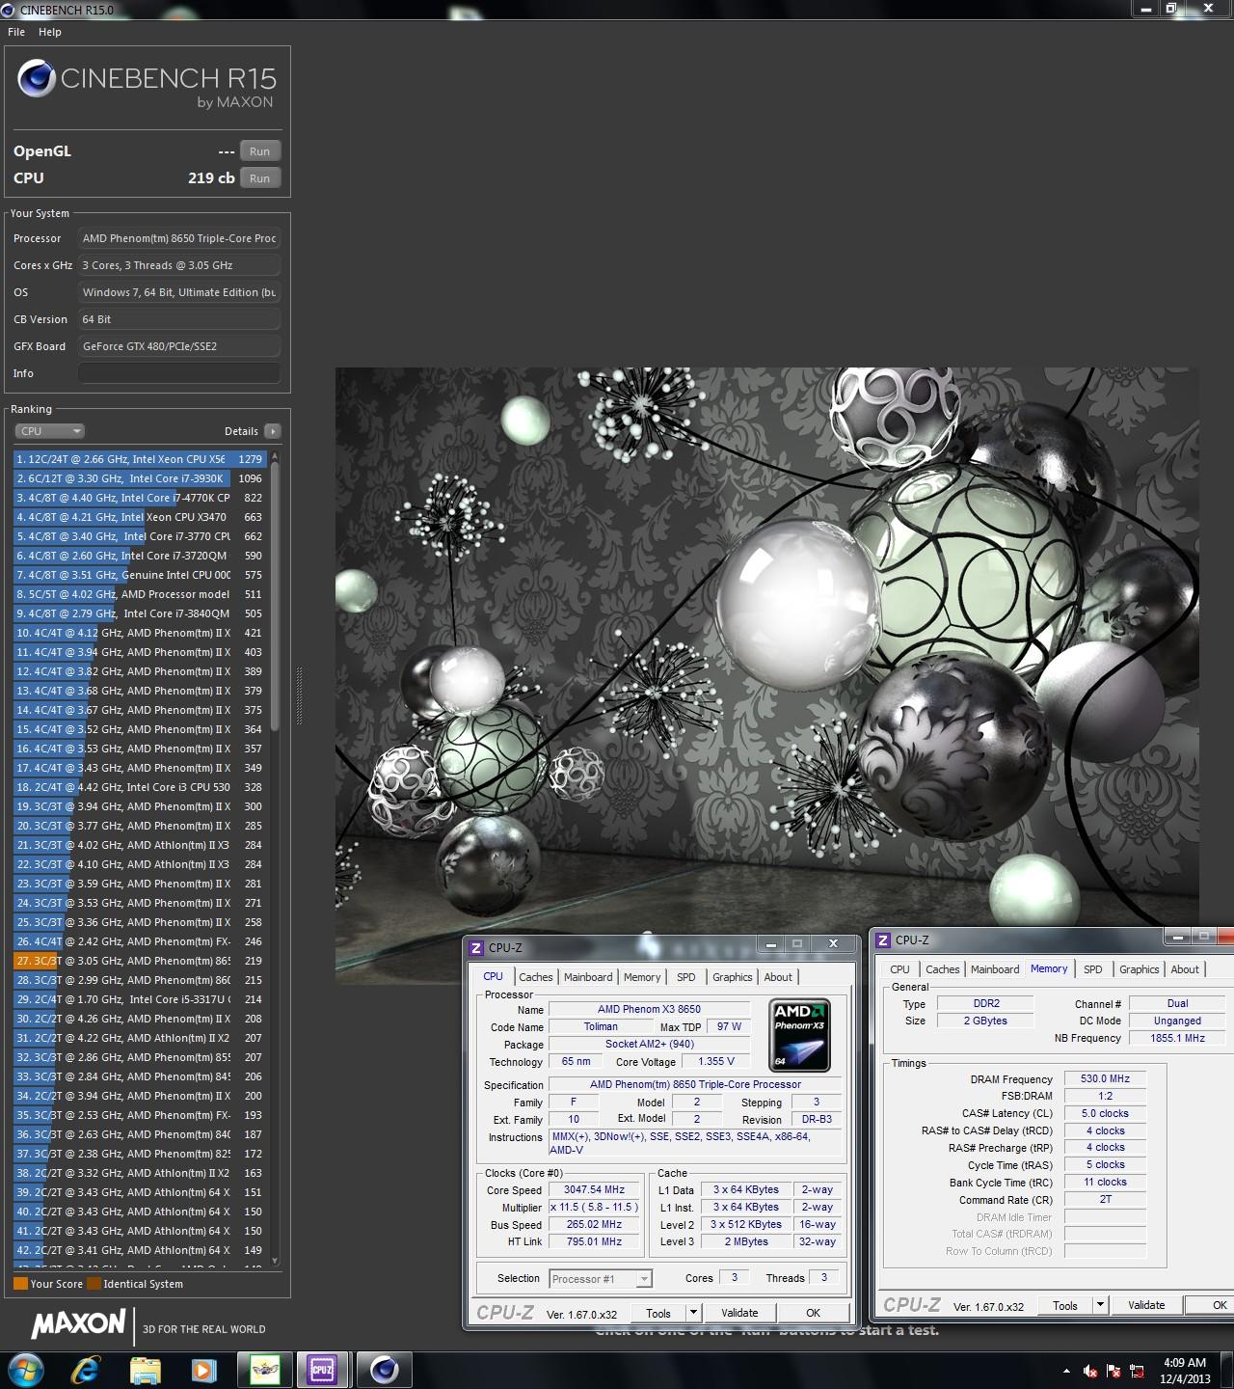Open Memory tab in left CPU-Z window
The height and width of the screenshot is (1389, 1234).
[x=642, y=977]
